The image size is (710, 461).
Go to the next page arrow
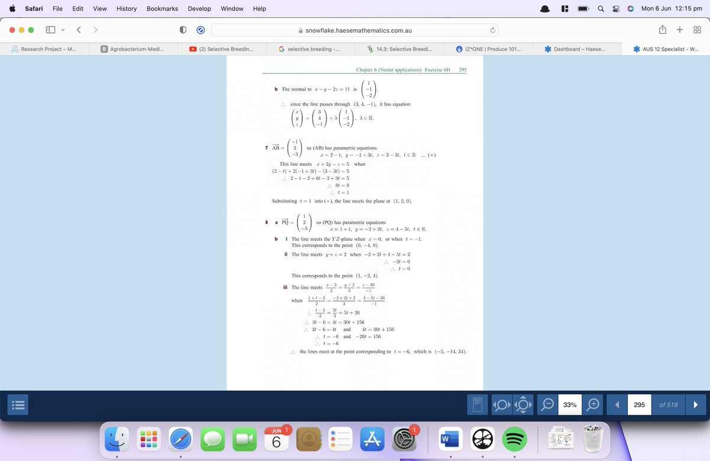pyautogui.click(x=695, y=405)
